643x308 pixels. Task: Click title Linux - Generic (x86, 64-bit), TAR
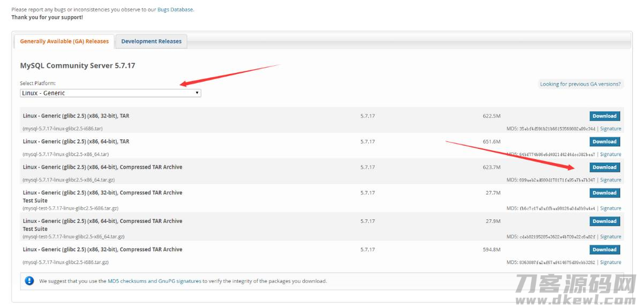tap(76, 142)
